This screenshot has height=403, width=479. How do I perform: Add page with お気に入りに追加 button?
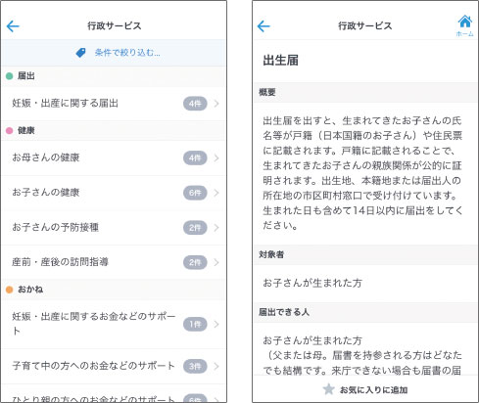pos(365,389)
